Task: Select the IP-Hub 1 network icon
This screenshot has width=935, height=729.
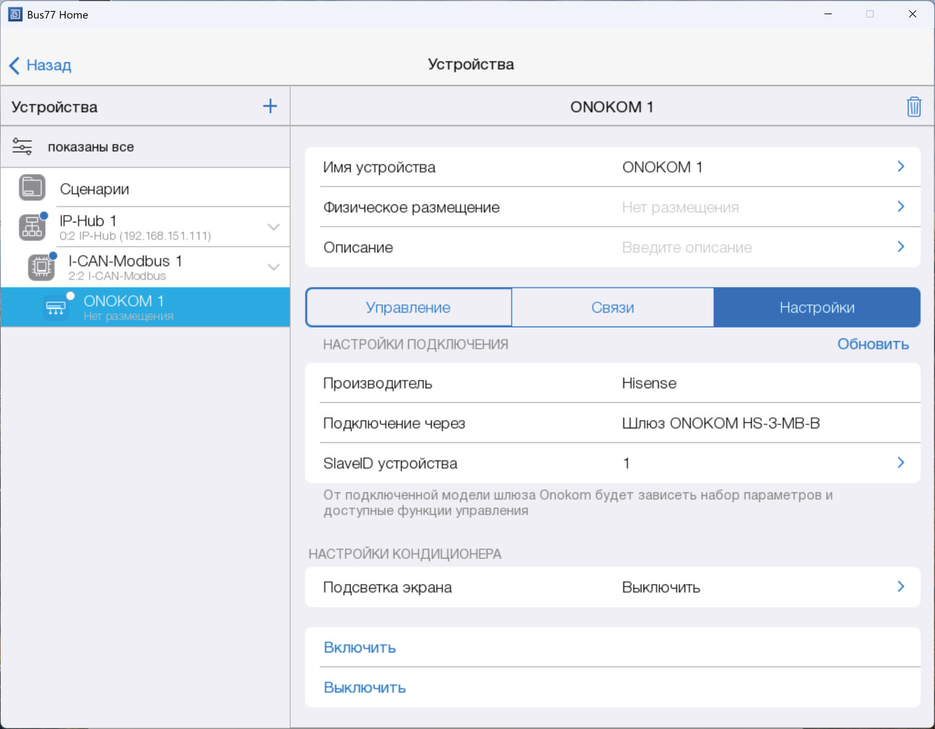Action: coord(32,227)
